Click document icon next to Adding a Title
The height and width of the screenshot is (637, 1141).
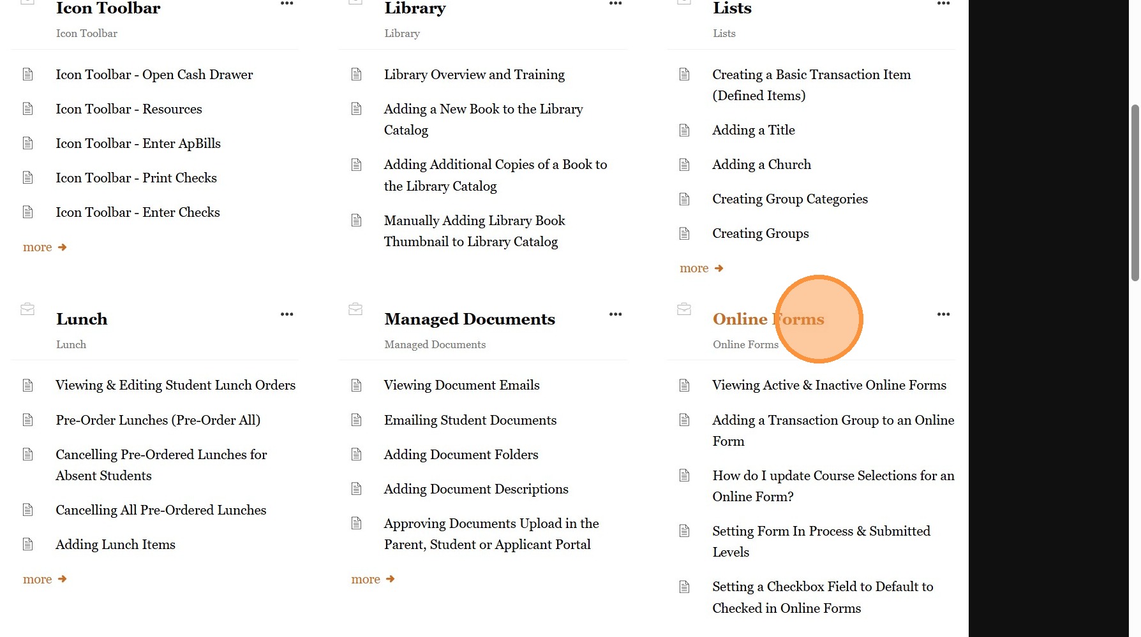point(685,130)
